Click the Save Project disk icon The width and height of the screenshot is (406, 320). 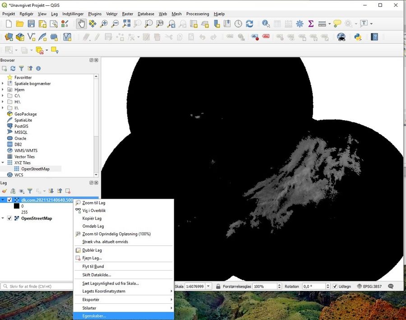[x=31, y=24]
